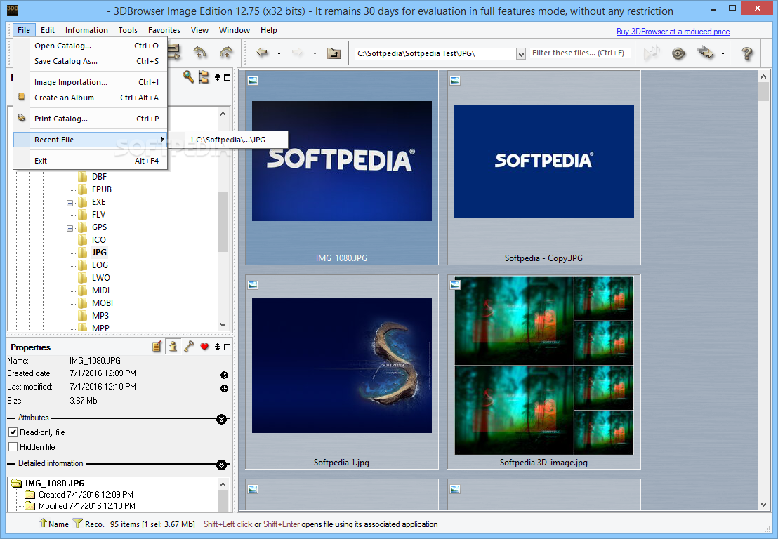Viewport: 778px width, 539px height.
Task: Click the red heart favorites icon
Action: [204, 347]
